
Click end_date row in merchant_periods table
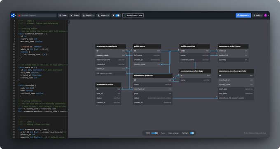236,93
